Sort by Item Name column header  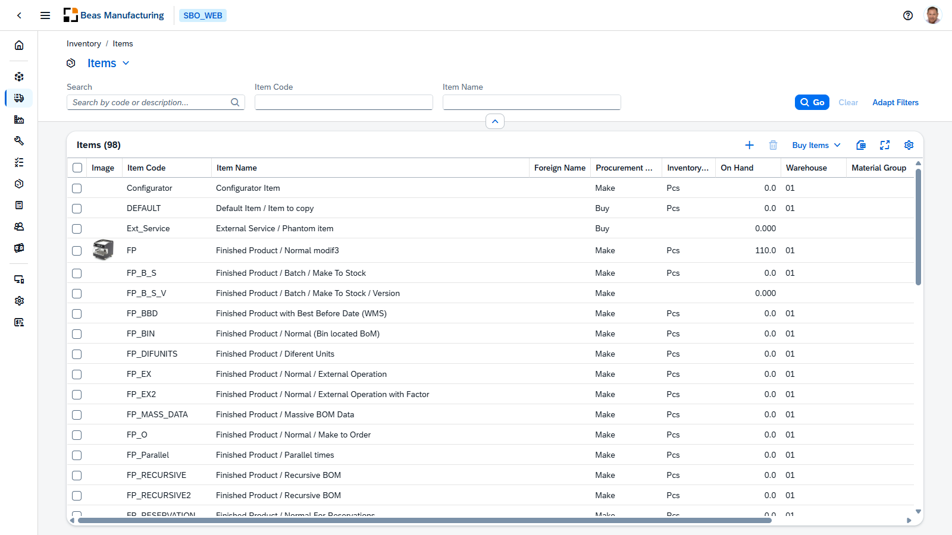tap(370, 168)
